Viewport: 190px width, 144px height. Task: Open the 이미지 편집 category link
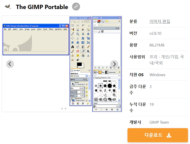(160, 21)
